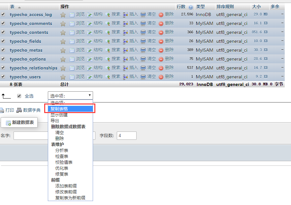
Task: Click 搜索 search icon for typecho_metas
Action: click(108, 50)
